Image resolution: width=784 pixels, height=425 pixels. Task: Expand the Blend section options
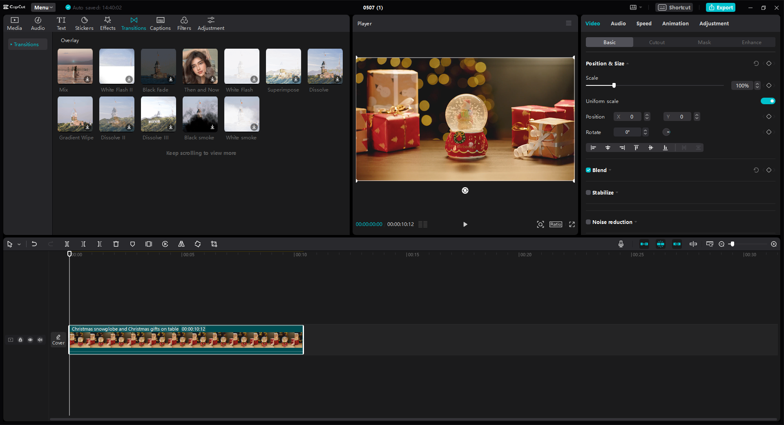tap(610, 170)
